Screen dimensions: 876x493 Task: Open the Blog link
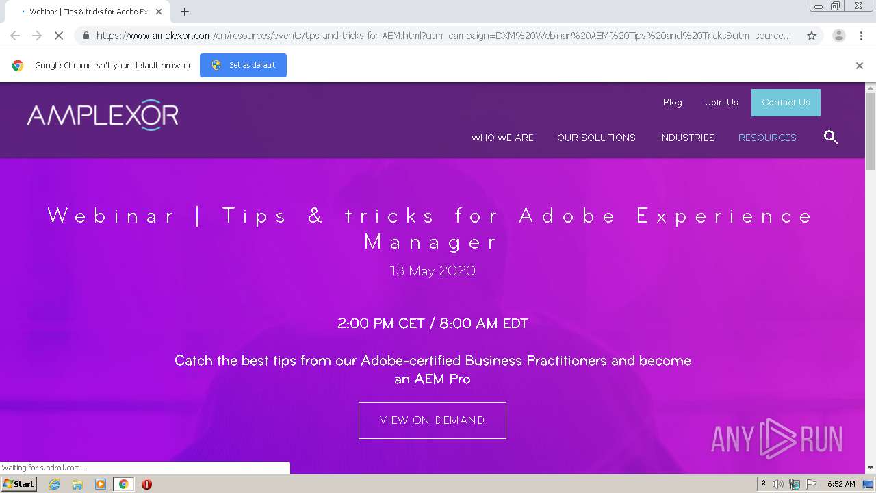point(673,102)
